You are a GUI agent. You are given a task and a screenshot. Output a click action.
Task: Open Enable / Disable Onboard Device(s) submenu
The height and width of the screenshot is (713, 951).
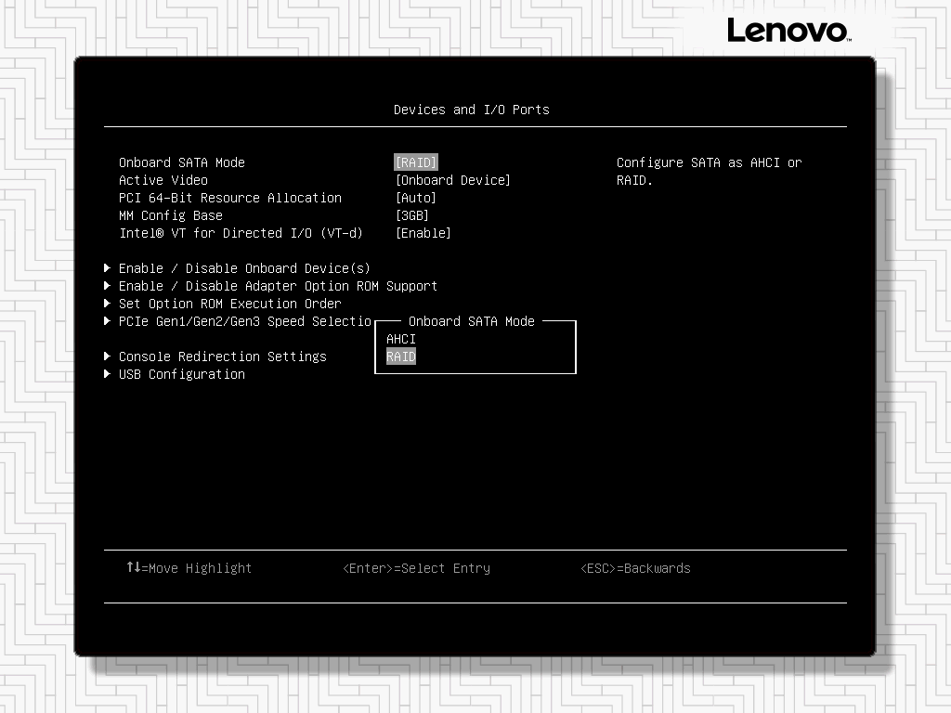(244, 268)
